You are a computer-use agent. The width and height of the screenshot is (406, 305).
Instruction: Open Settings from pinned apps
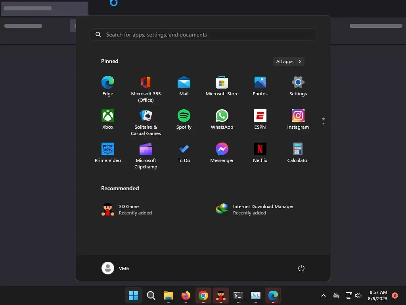pos(298,86)
